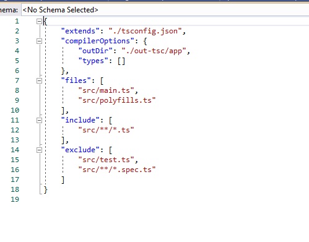Collapse the root object on line 1
Viewport: 309px width, 242px height.
[x=39, y=21]
